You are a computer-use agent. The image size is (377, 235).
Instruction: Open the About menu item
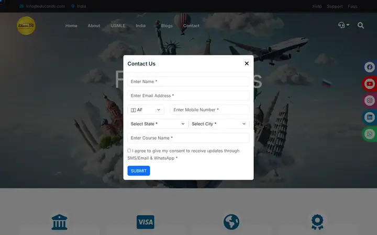pyautogui.click(x=94, y=26)
